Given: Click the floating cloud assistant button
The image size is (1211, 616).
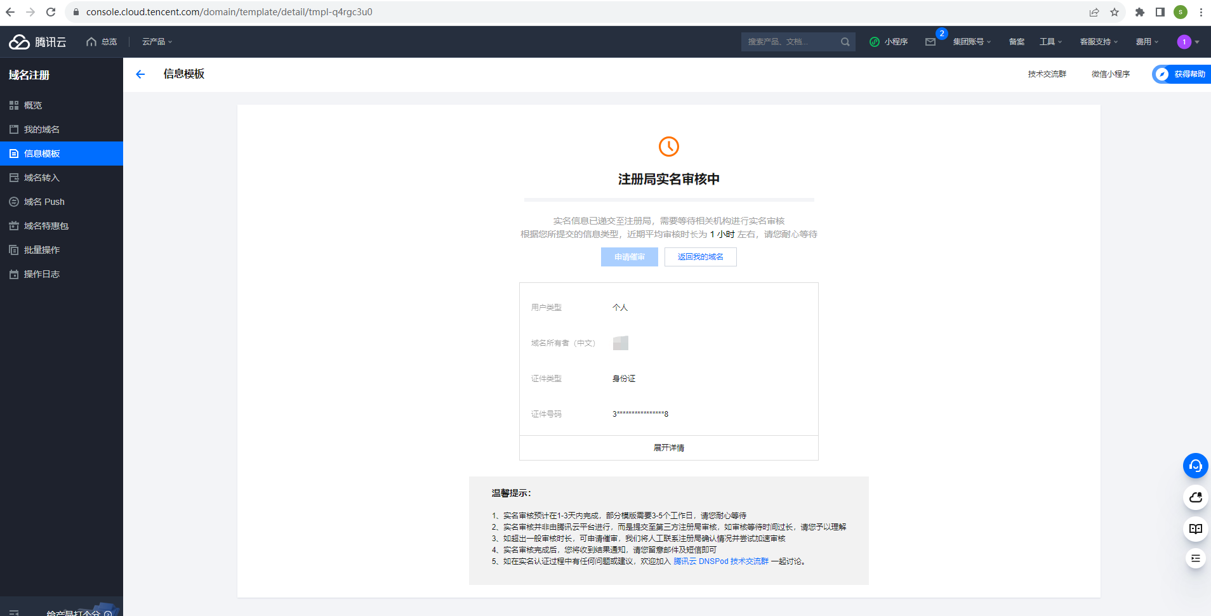Looking at the screenshot, I should pyautogui.click(x=1196, y=497).
